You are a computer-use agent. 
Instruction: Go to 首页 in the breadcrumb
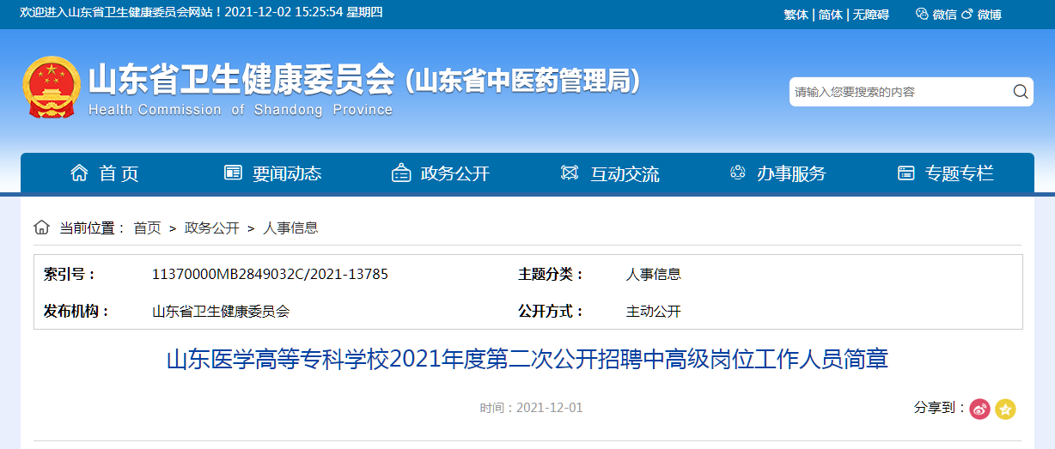tap(147, 228)
